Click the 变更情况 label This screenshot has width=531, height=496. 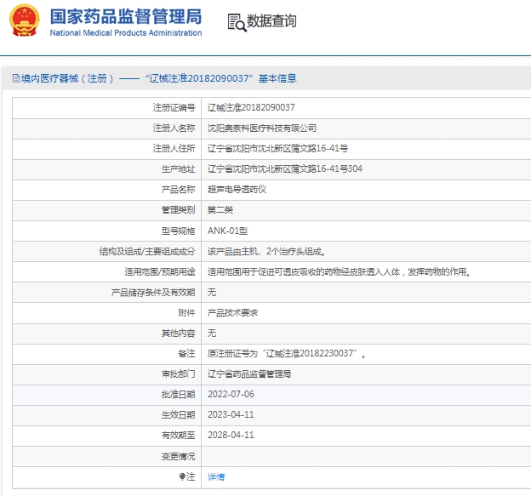coord(178,456)
